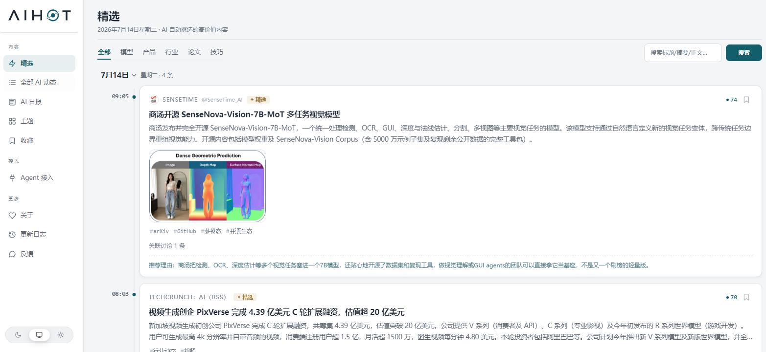Click the Dense Geometric Prediction thumbnail

208,186
